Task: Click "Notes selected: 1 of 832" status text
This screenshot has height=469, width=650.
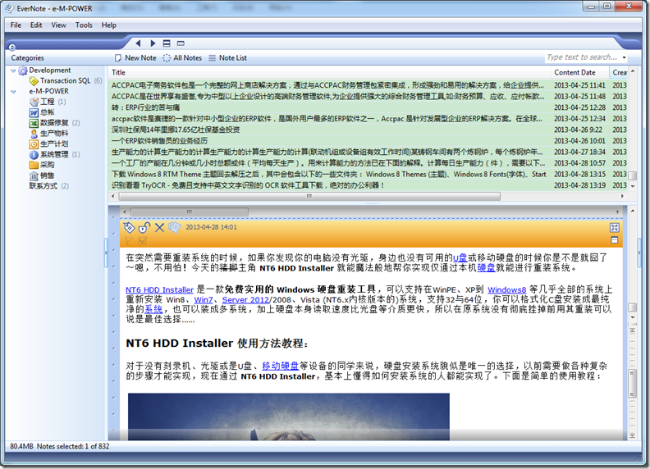Action: coord(73,447)
